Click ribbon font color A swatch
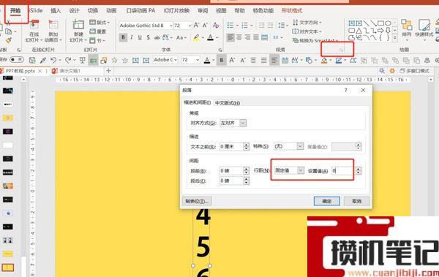The image size is (439, 277). [x=210, y=37]
